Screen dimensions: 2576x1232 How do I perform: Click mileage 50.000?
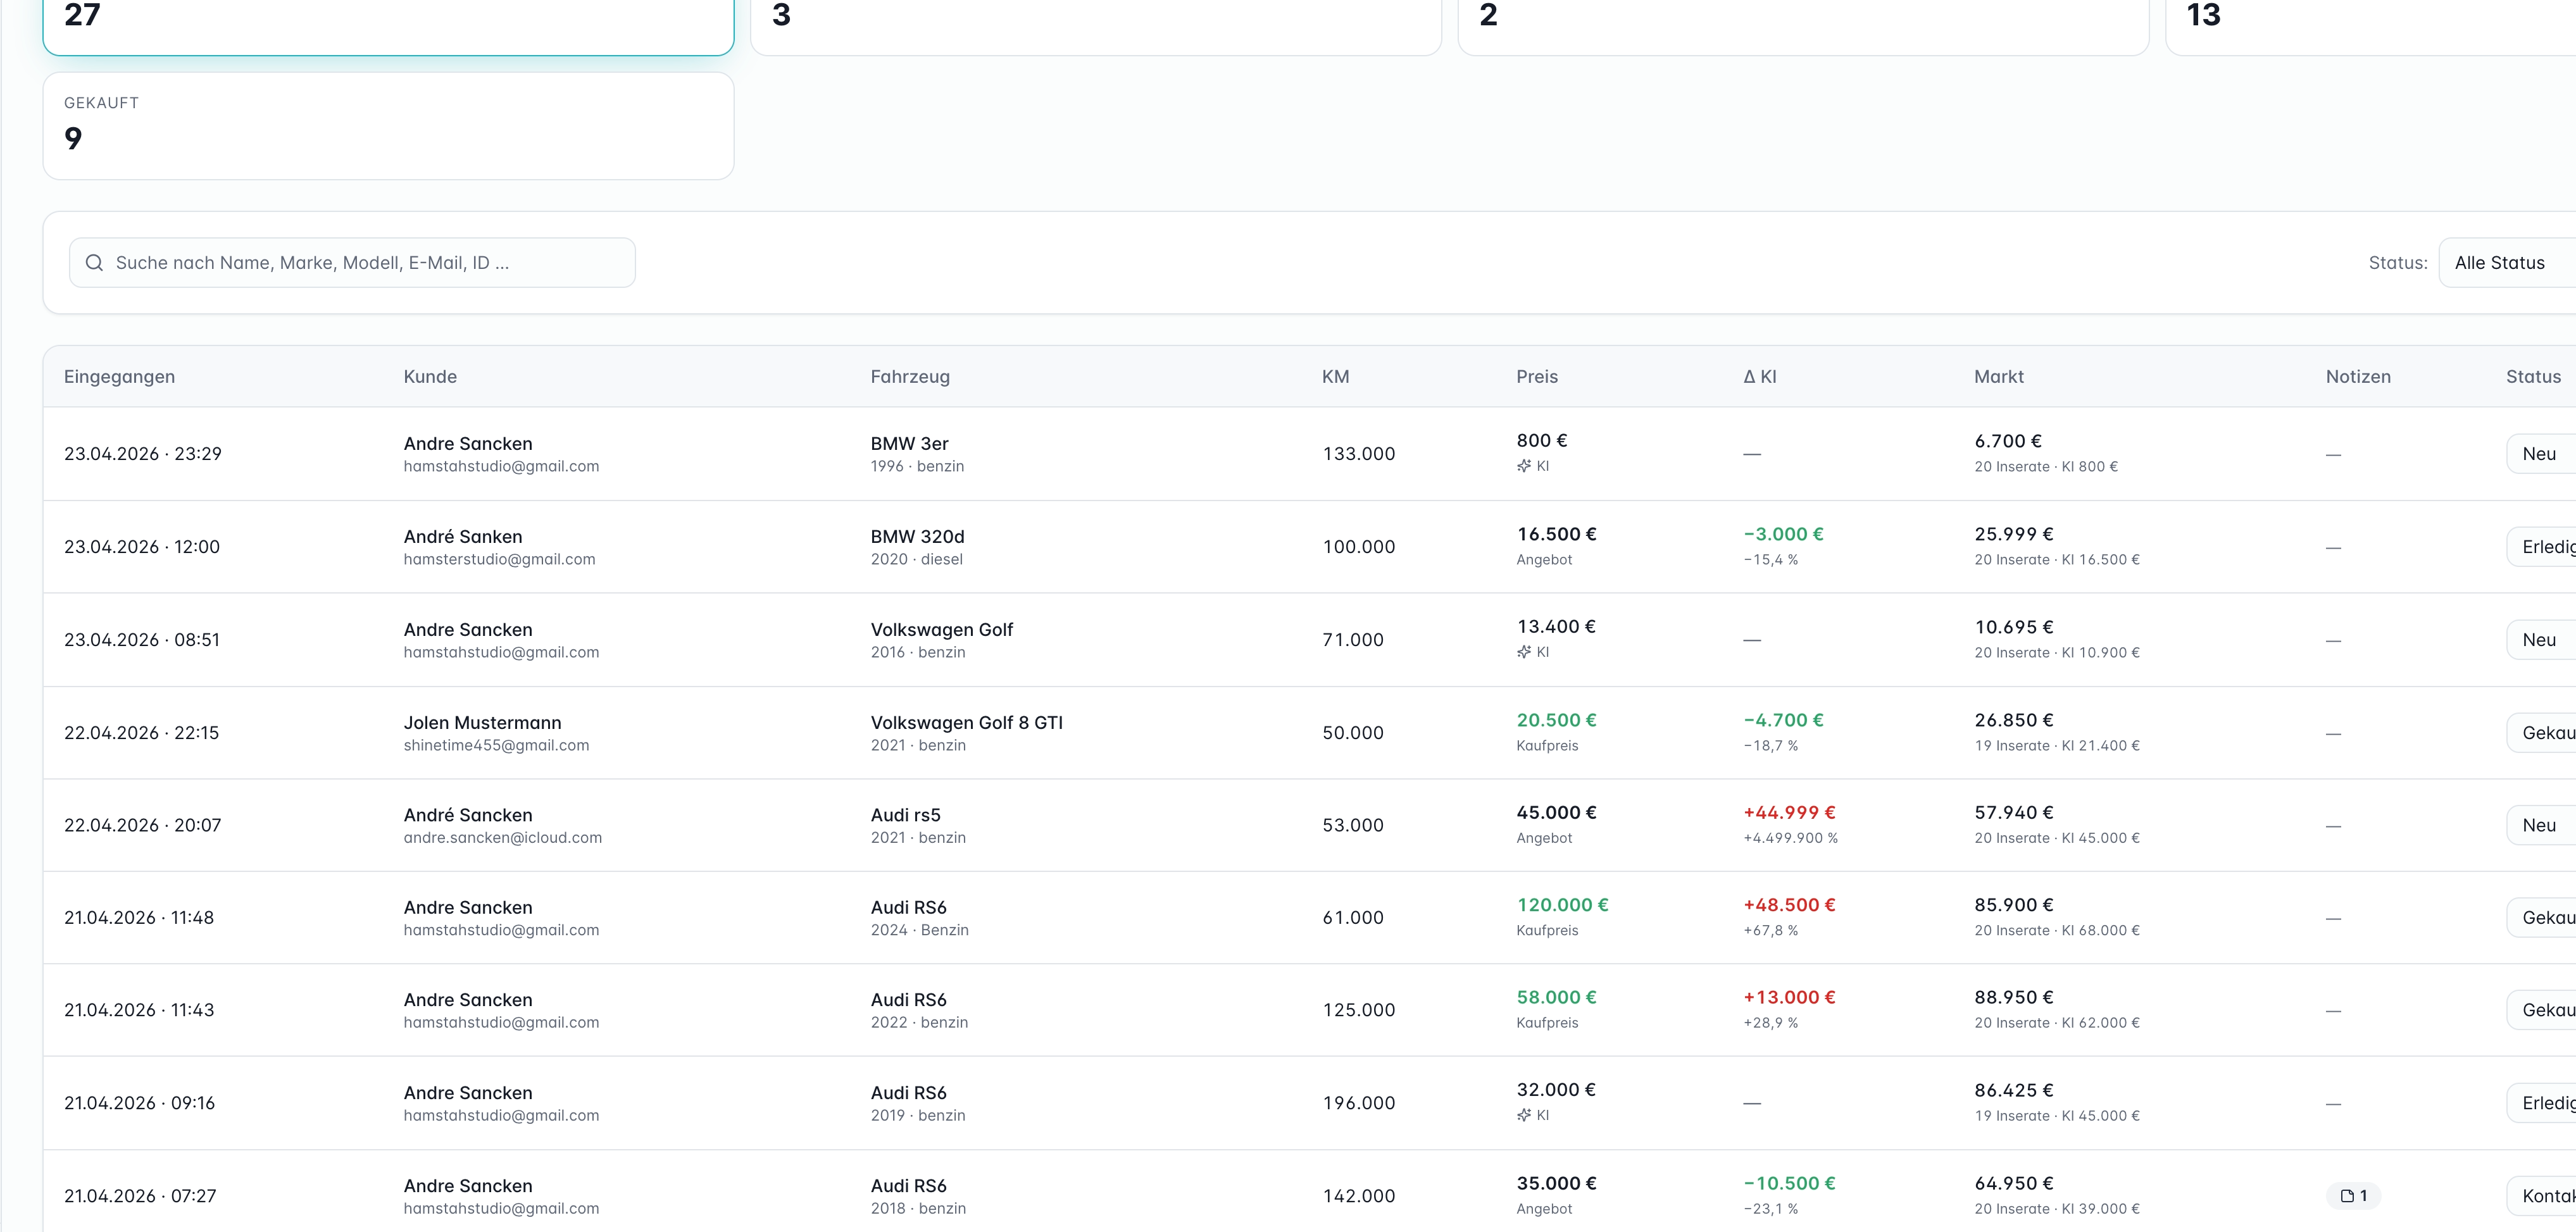point(1353,733)
